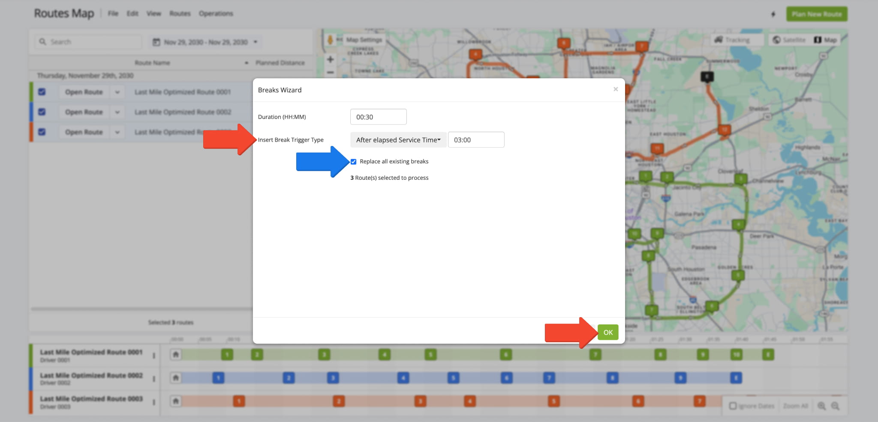Viewport: 878px width, 422px height.
Task: Click the Duration HH:MM input field
Action: (x=378, y=117)
